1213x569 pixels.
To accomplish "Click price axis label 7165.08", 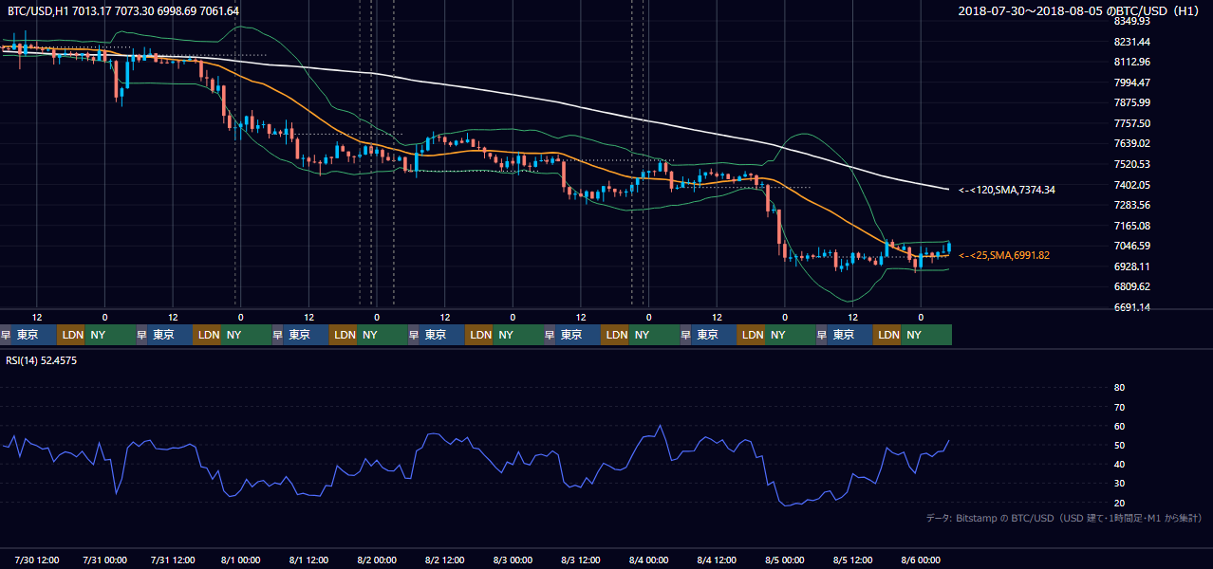I will point(1132,226).
